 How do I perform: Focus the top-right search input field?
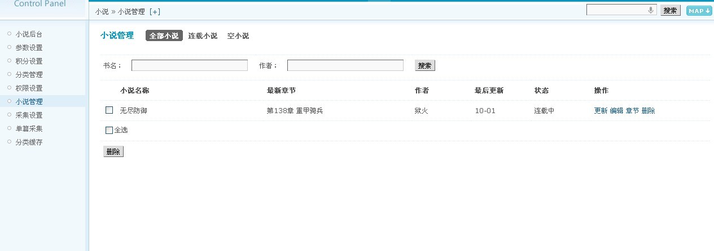(621, 10)
